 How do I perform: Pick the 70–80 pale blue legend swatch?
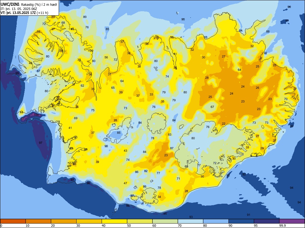click(190, 221)
